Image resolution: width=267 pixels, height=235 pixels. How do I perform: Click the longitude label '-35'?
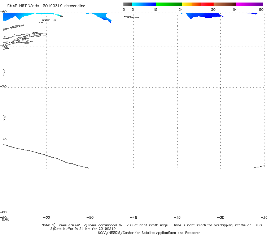pyautogui.click(x=220, y=217)
